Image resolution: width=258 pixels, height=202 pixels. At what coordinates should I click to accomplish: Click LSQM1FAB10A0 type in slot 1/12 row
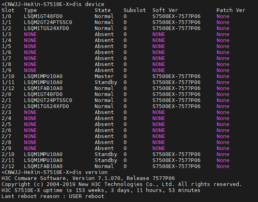pyautogui.click(x=43, y=88)
